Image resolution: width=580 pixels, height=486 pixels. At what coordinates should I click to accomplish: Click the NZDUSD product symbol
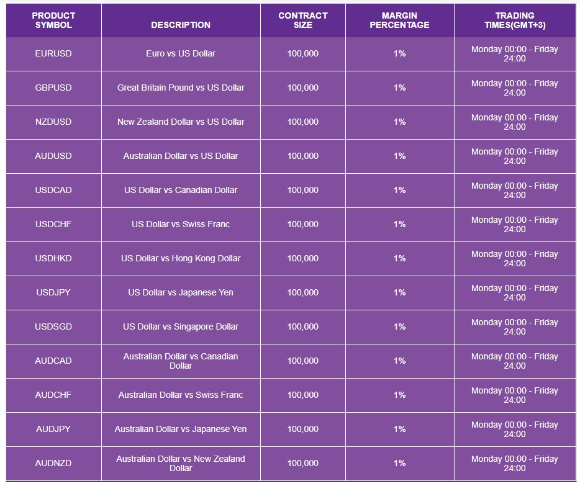53,122
